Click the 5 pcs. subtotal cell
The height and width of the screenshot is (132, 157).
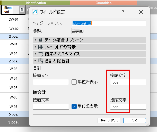14,114
